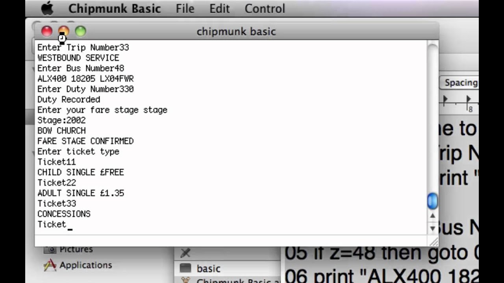This screenshot has height=283, width=504.
Task: Click the basic folder icon
Action: [x=185, y=268]
